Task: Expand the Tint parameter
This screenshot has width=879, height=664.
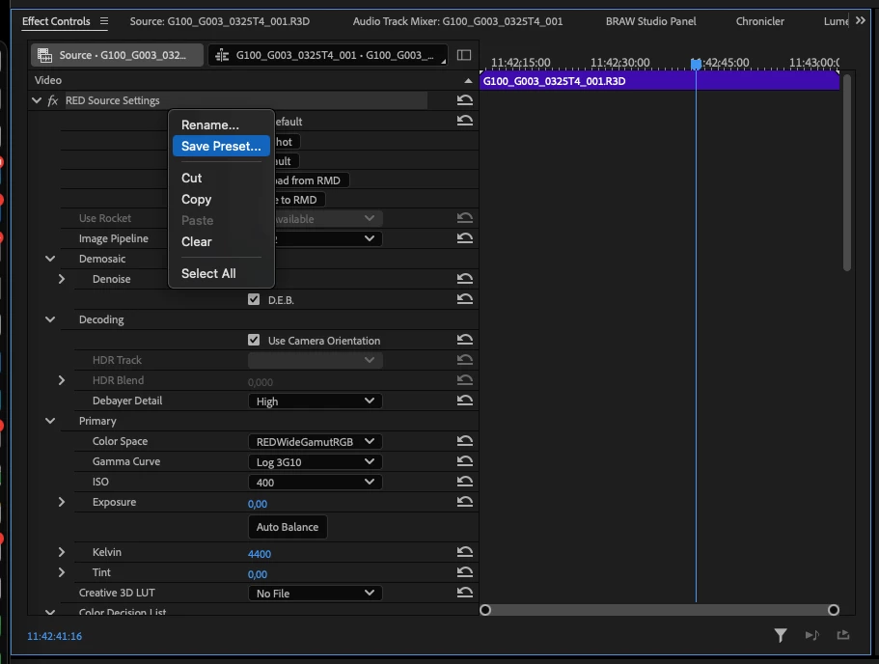Action: tap(62, 572)
